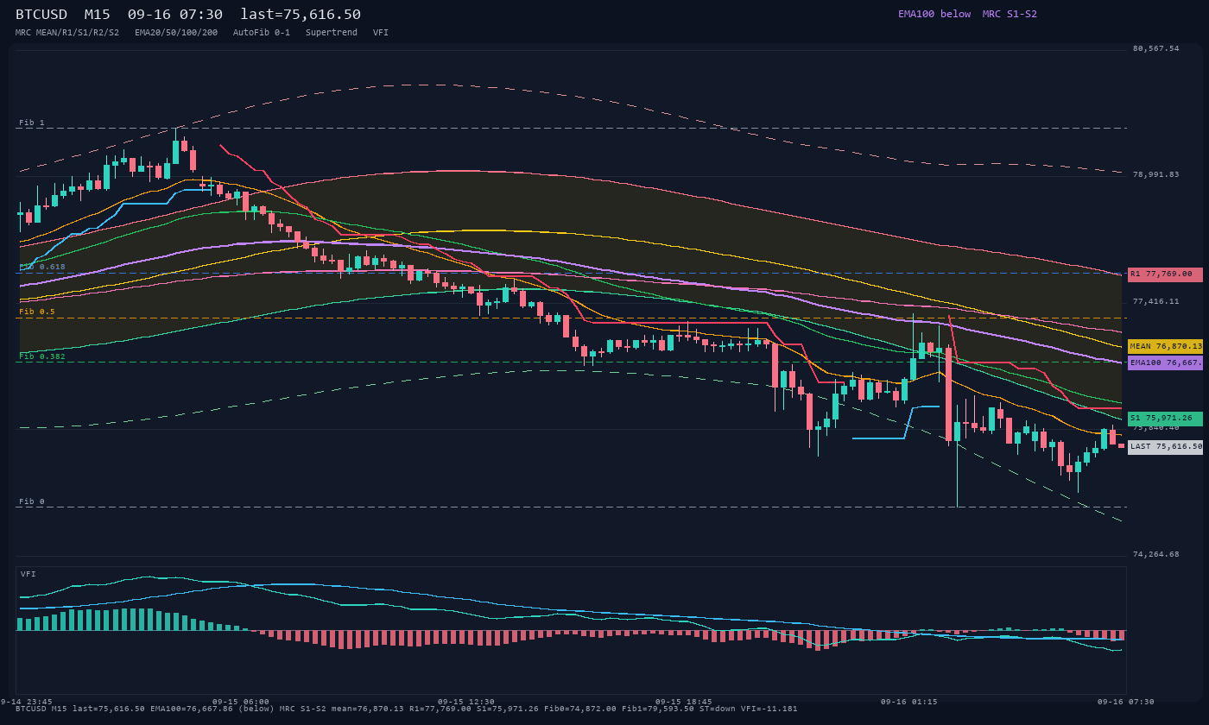The height and width of the screenshot is (725, 1209).
Task: Click the MRC MEAN/R1/S1/R2/S2 legend entry
Action: pos(67,33)
